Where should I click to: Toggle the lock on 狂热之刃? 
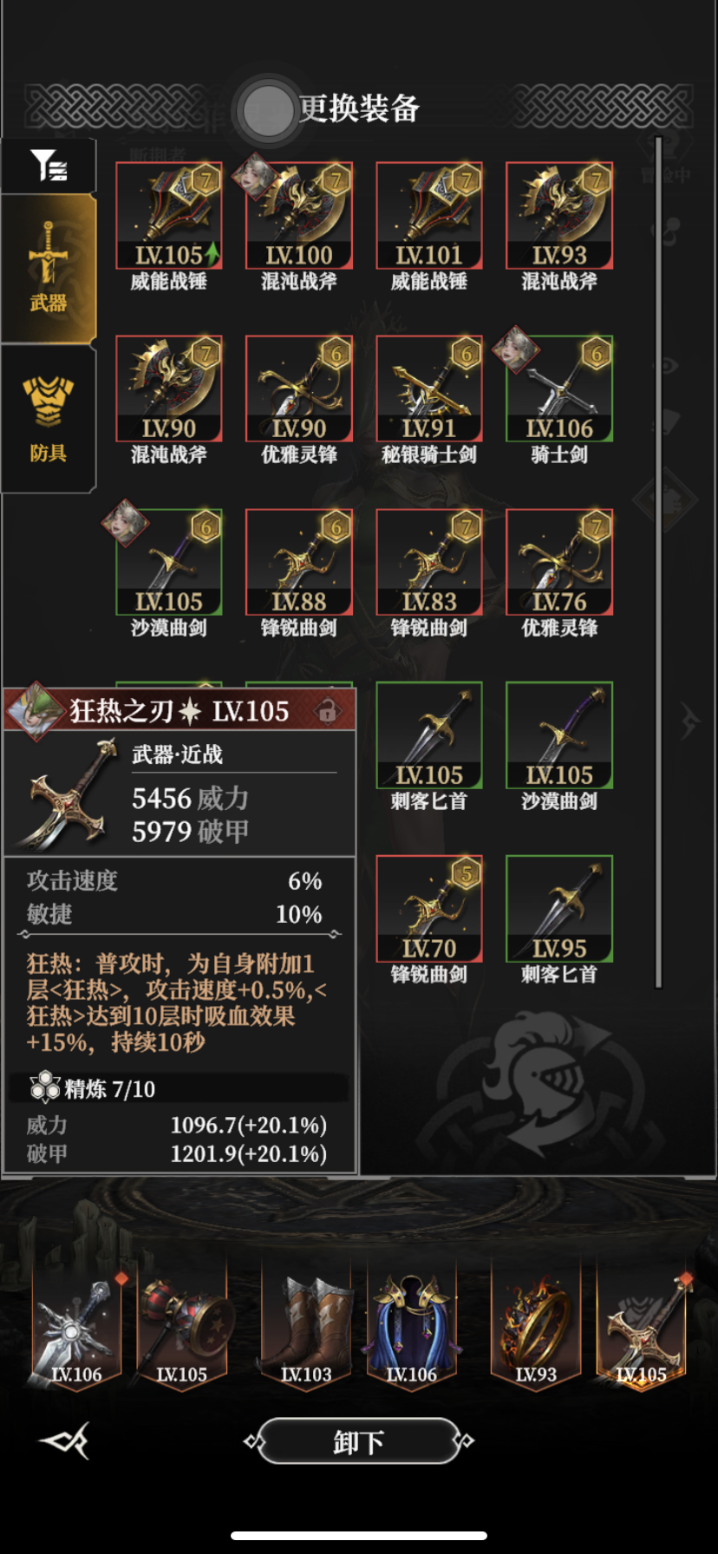[328, 712]
